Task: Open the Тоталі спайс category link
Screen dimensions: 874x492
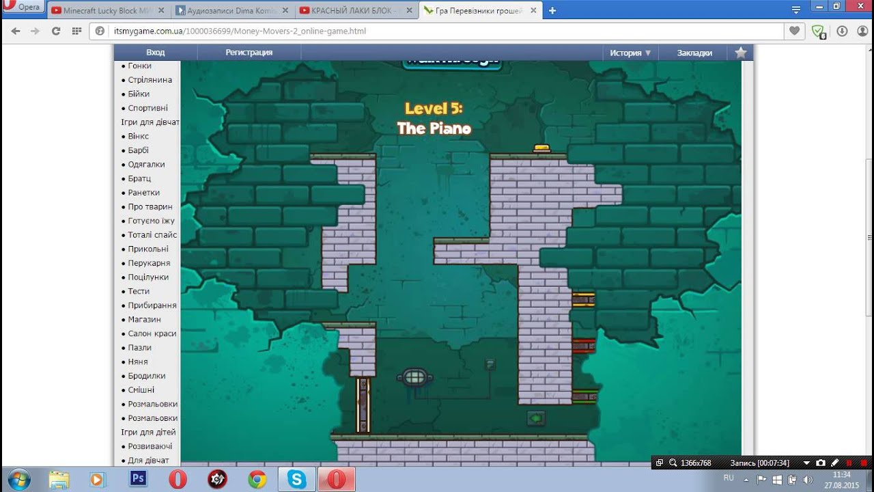Action: 153,235
